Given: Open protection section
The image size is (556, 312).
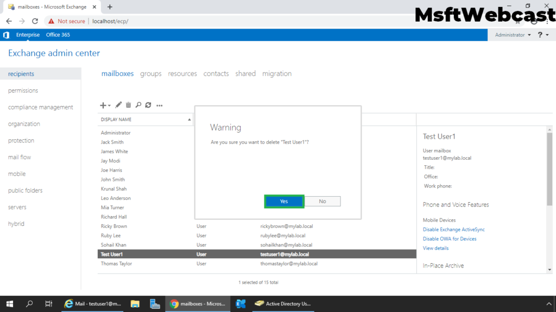Looking at the screenshot, I should 21,140.
